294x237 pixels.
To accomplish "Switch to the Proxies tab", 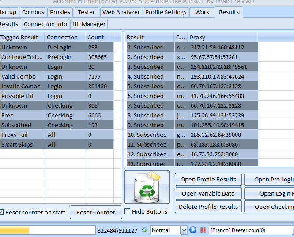I will tap(60, 12).
